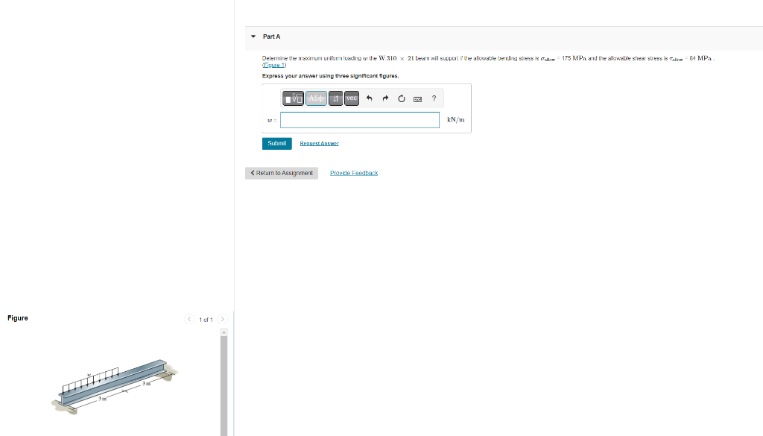Click 'Express your answer using three significant figures'
763x436 pixels.
point(330,76)
